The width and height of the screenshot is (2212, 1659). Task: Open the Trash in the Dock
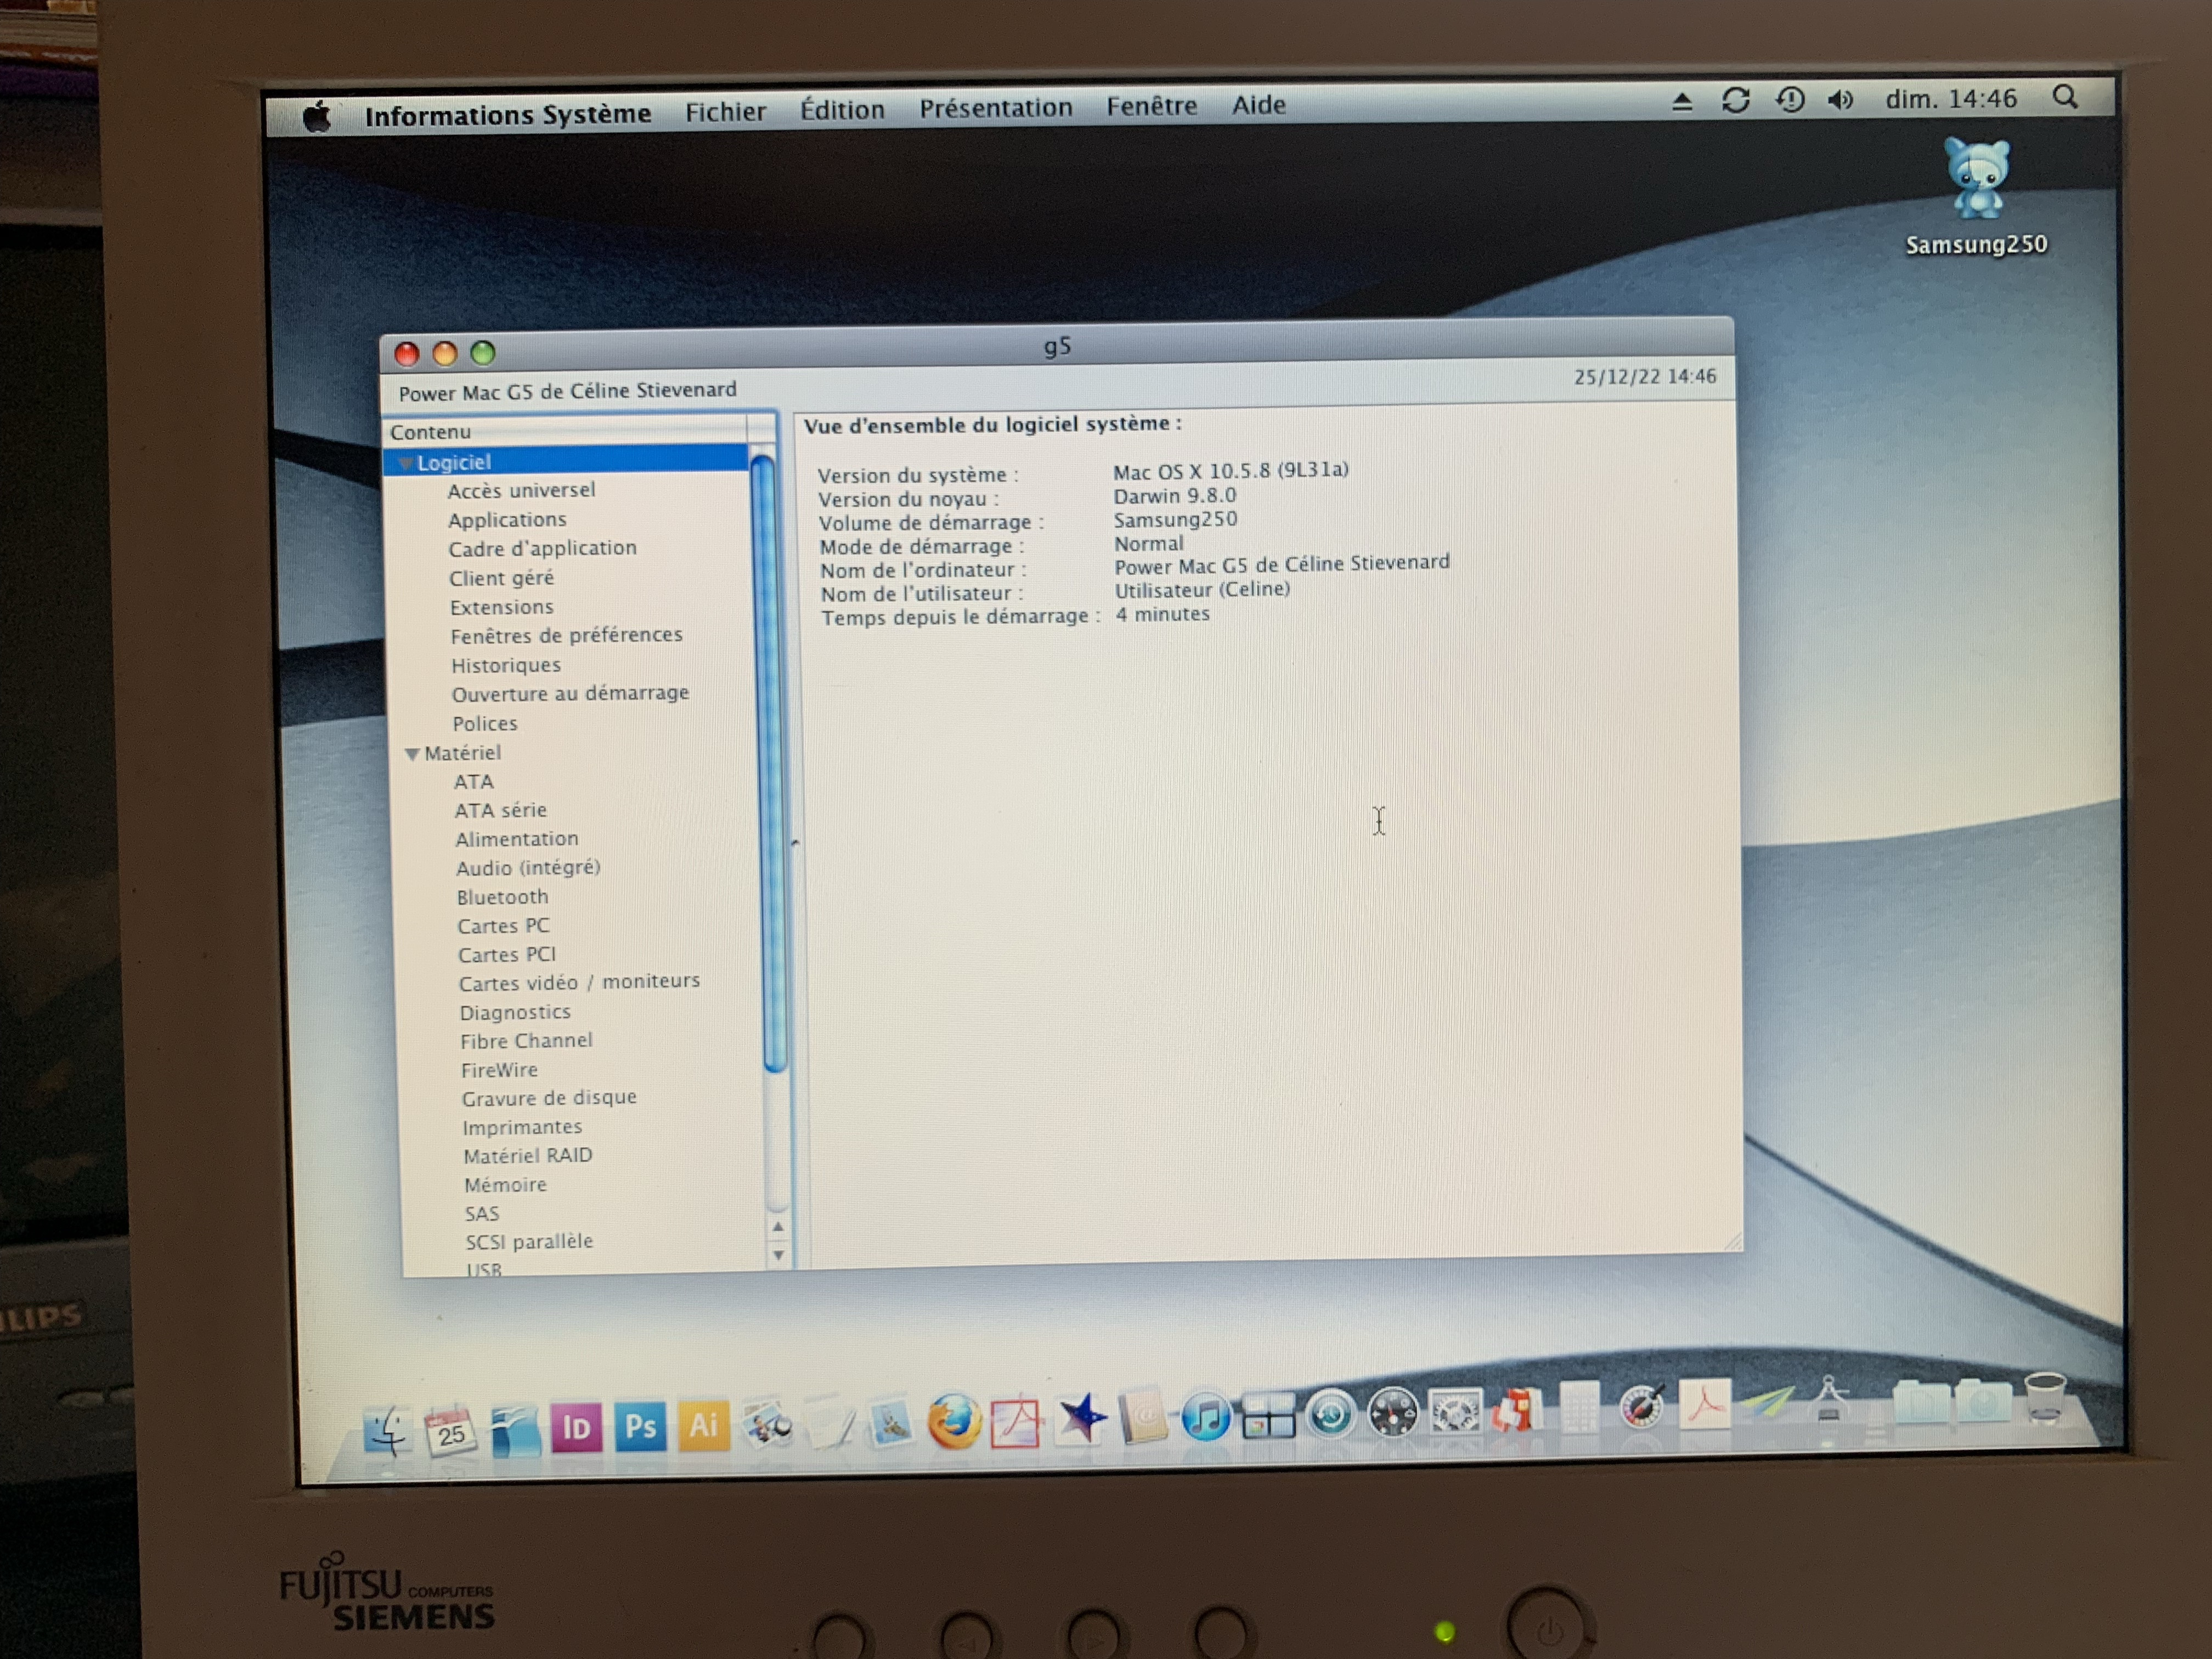click(2044, 1399)
